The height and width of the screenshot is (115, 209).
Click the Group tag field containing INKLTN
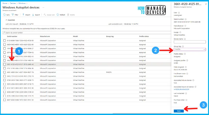(x=190, y=50)
